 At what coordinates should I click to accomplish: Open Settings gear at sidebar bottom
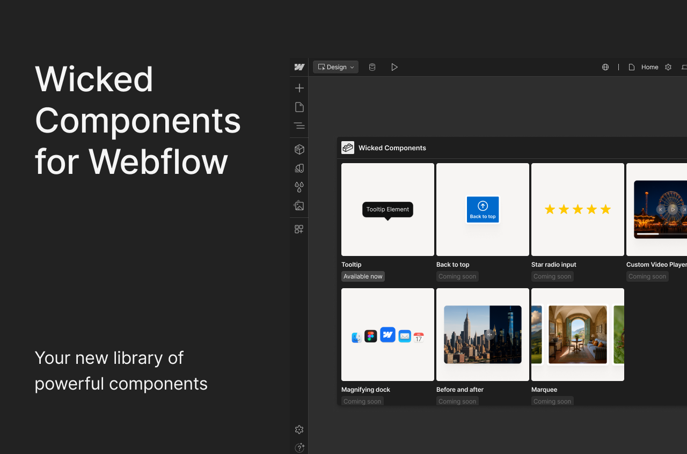coord(299,429)
